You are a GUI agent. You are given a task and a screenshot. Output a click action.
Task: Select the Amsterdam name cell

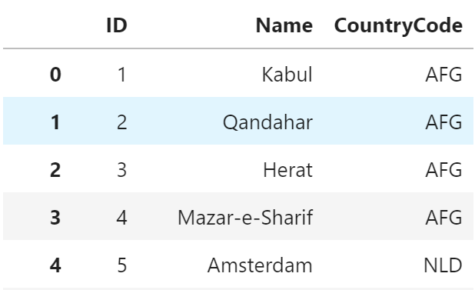[260, 265]
